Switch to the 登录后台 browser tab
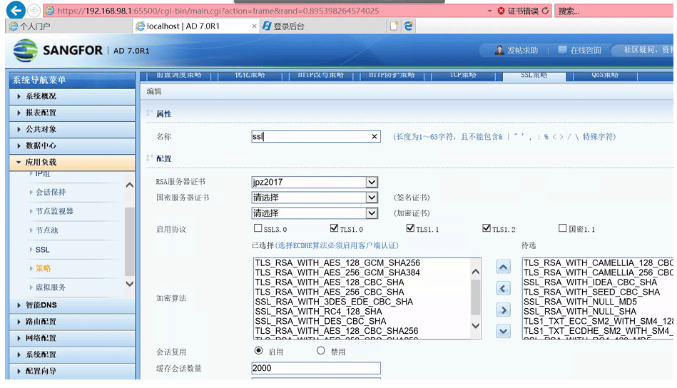 pos(324,26)
